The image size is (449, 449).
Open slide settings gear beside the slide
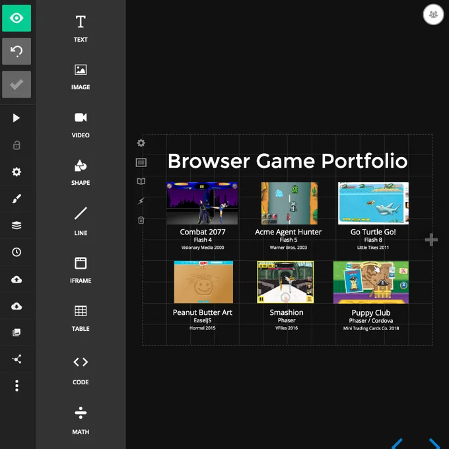pyautogui.click(x=141, y=143)
